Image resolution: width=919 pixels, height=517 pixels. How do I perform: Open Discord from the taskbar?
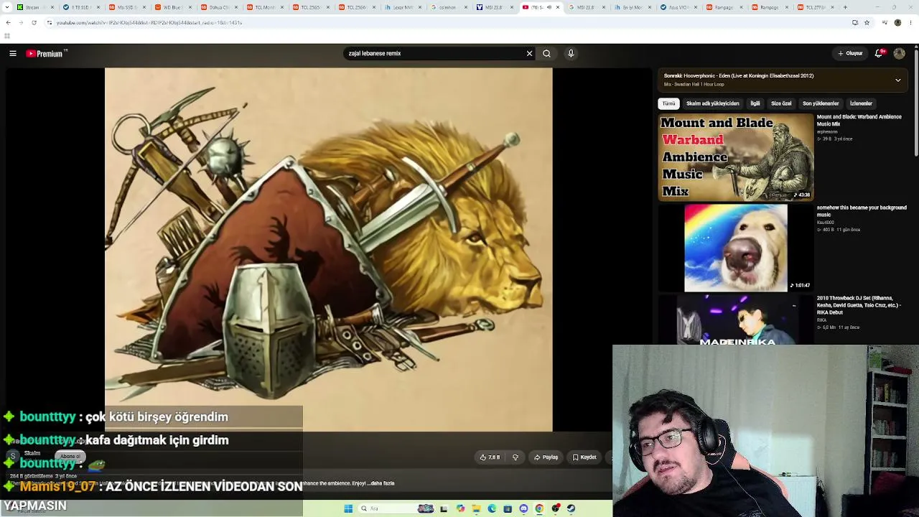pyautogui.click(x=523, y=508)
